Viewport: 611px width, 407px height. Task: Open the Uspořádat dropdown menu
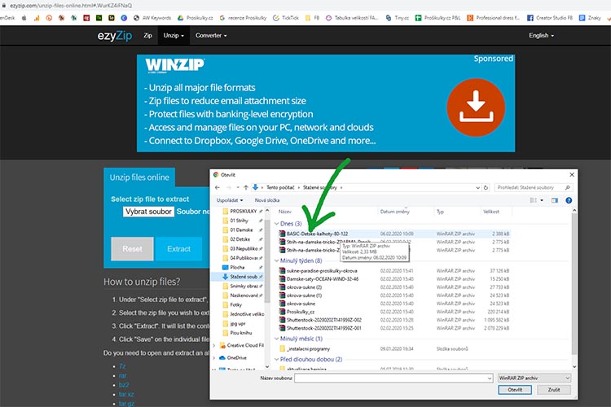[230, 200]
